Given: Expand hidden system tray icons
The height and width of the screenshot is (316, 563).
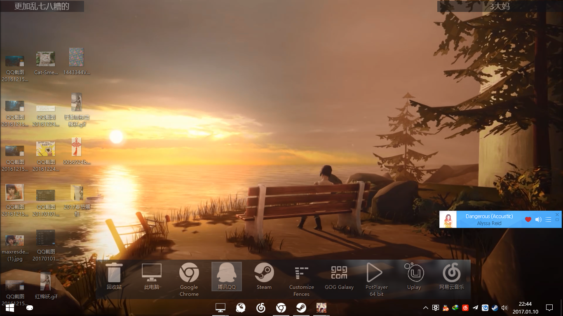Looking at the screenshot, I should click(x=426, y=307).
